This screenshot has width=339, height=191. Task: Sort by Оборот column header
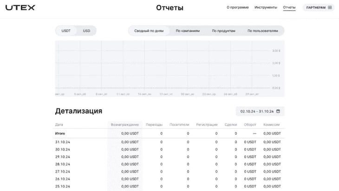(x=250, y=125)
